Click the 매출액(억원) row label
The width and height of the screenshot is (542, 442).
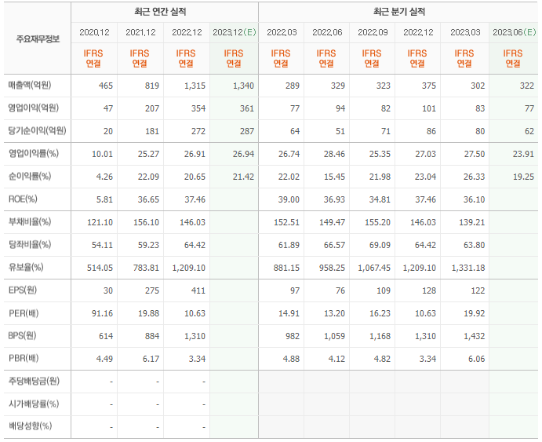[30, 85]
